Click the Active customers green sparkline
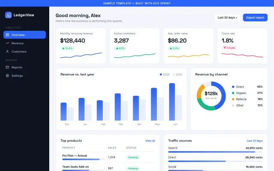Screen dimensions: 274x171 (135, 56)
